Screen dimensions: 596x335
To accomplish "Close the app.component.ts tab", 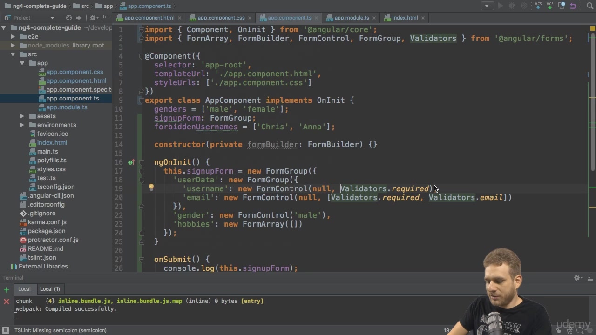I will 317,18.
